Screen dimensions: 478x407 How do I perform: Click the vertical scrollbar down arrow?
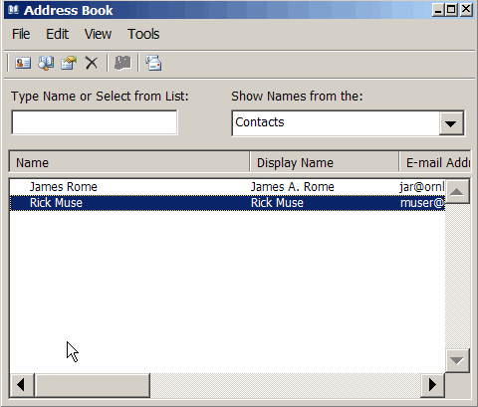click(457, 360)
